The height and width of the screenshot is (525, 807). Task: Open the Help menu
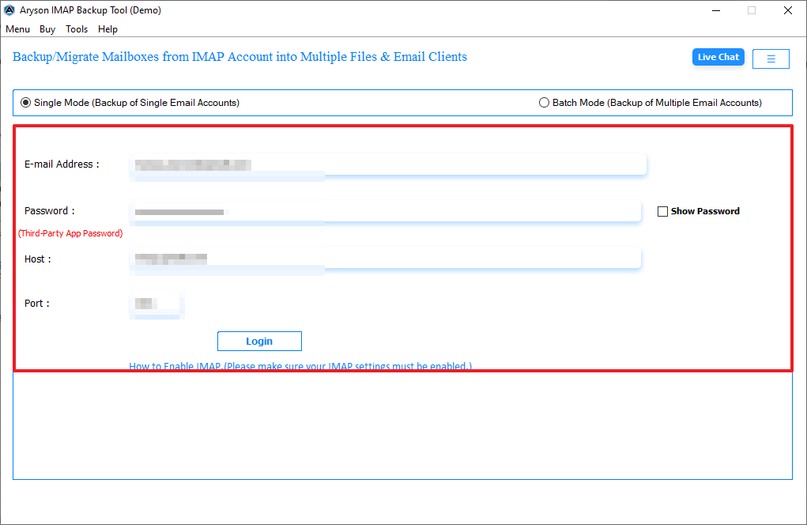[x=107, y=29]
